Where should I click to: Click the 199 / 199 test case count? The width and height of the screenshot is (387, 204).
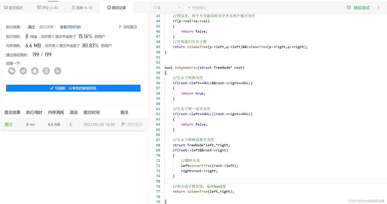[42, 55]
